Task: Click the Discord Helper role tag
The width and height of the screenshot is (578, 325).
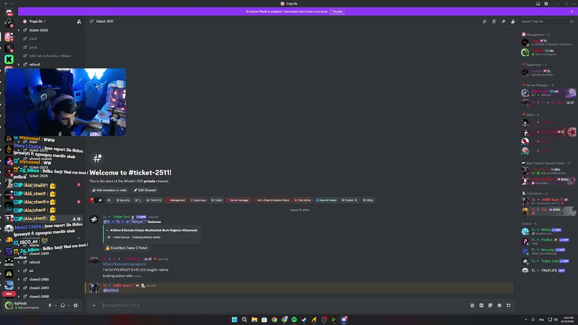Action: pyautogui.click(x=326, y=200)
